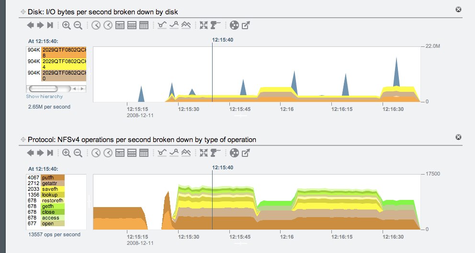Close the Disk I/O bytes panel
This screenshot has width=475, height=253.
click(x=458, y=9)
